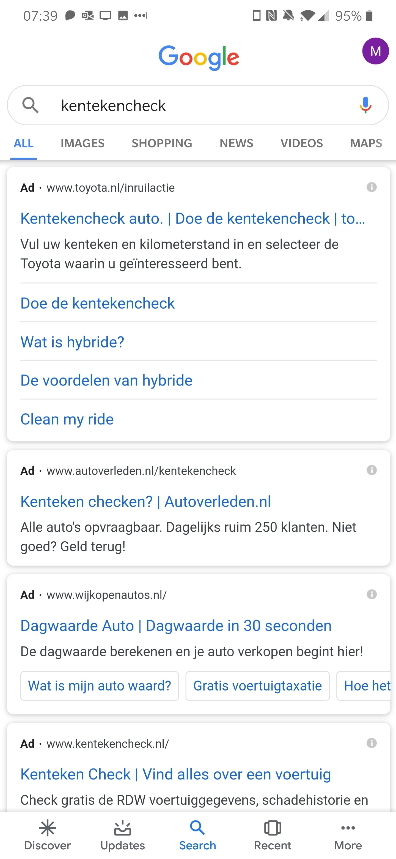
Task: Switch to the Shopping results tab
Action: click(162, 143)
